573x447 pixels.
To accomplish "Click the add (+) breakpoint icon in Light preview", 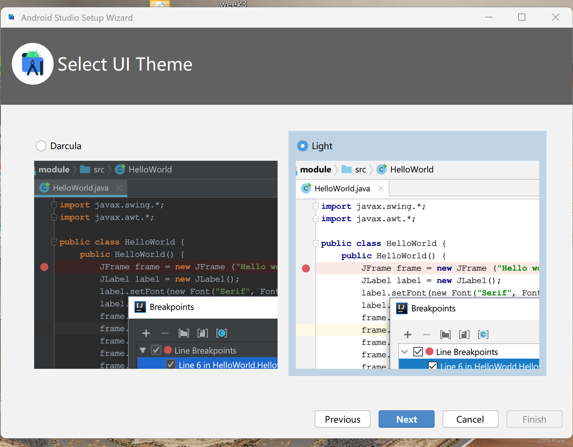I will (x=408, y=335).
